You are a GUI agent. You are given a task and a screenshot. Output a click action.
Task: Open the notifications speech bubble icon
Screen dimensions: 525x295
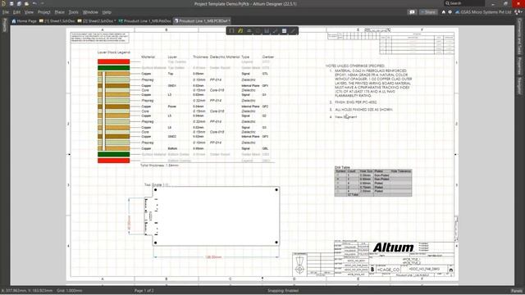(412, 12)
